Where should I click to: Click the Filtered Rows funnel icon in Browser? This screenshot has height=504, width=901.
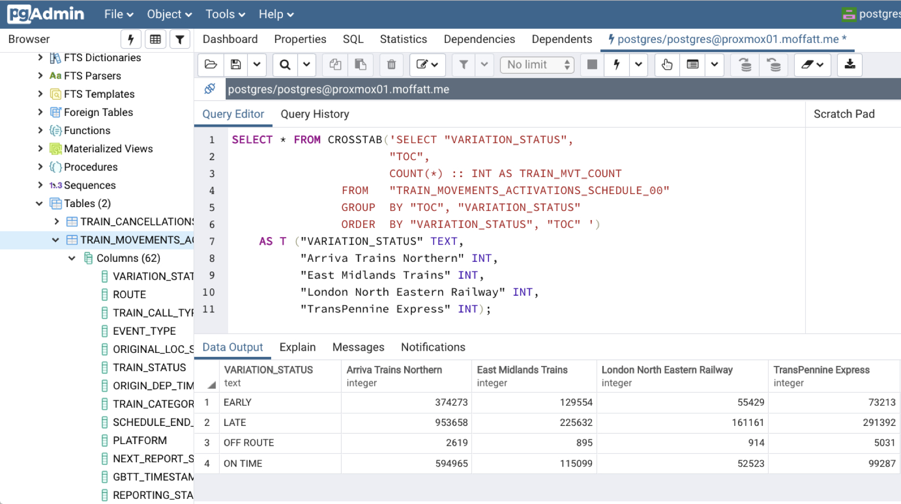tap(180, 39)
